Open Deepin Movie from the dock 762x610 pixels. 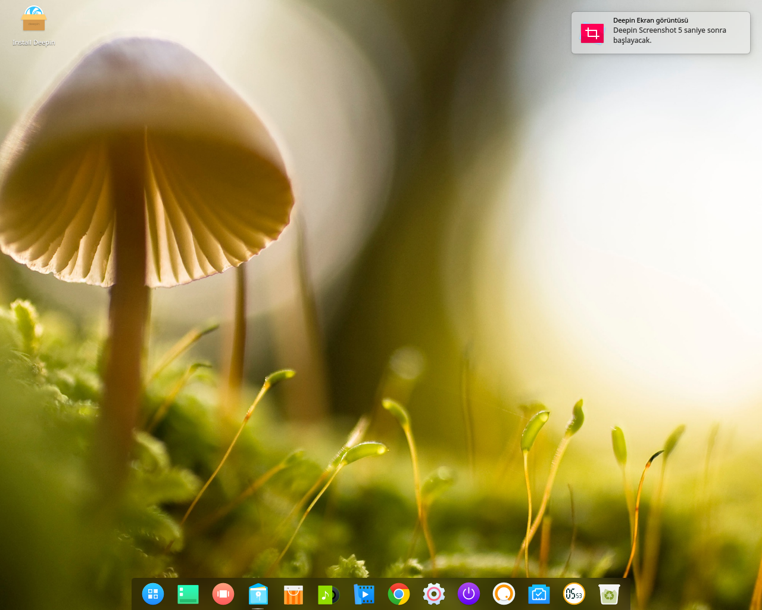tap(364, 594)
